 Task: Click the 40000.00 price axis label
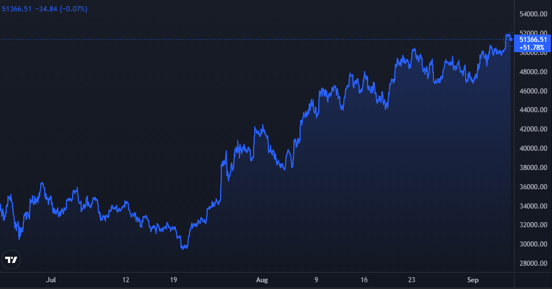click(x=533, y=148)
